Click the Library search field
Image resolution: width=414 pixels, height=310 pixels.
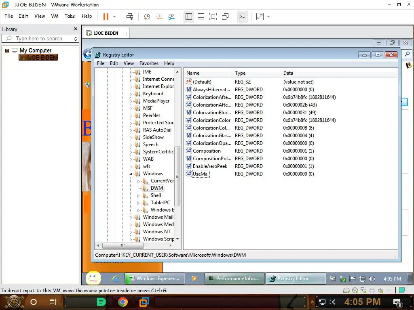40,38
